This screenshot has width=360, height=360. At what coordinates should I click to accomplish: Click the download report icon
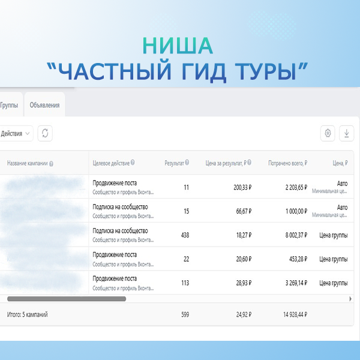[346, 133]
